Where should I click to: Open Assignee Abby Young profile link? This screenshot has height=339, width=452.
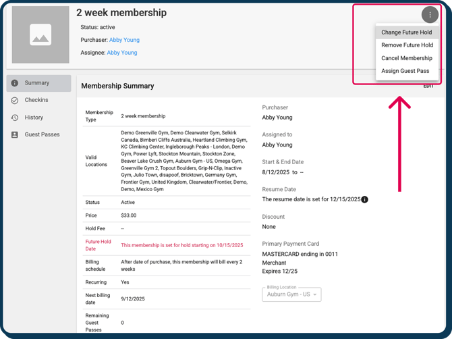pyautogui.click(x=121, y=53)
